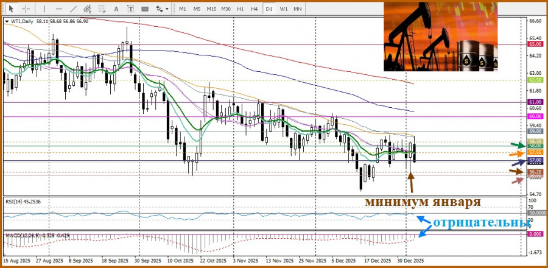Expand the WTI,Daily chart title triangle
Image resolution: width=548 pixels, height=268 pixels.
[7, 21]
